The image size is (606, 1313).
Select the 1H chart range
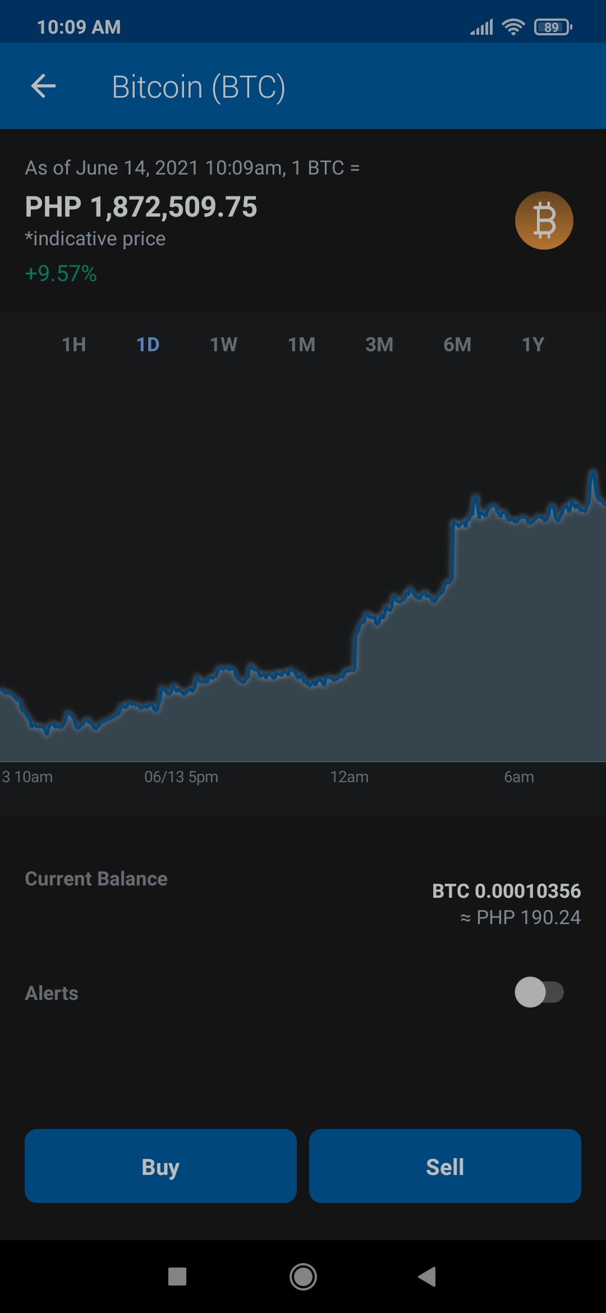[x=74, y=345]
